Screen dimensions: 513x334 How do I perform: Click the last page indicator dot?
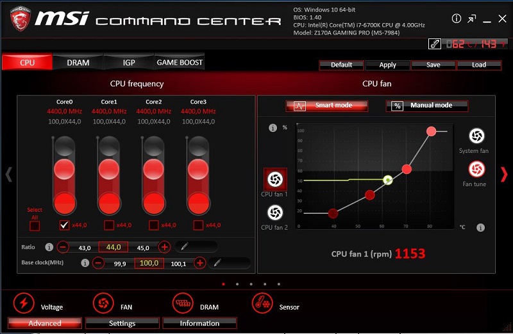click(x=279, y=284)
